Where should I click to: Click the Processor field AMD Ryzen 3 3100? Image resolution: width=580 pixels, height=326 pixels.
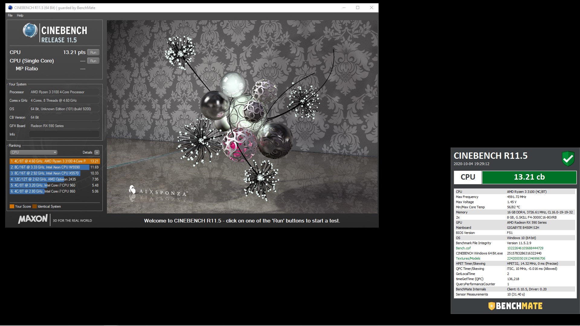64,92
